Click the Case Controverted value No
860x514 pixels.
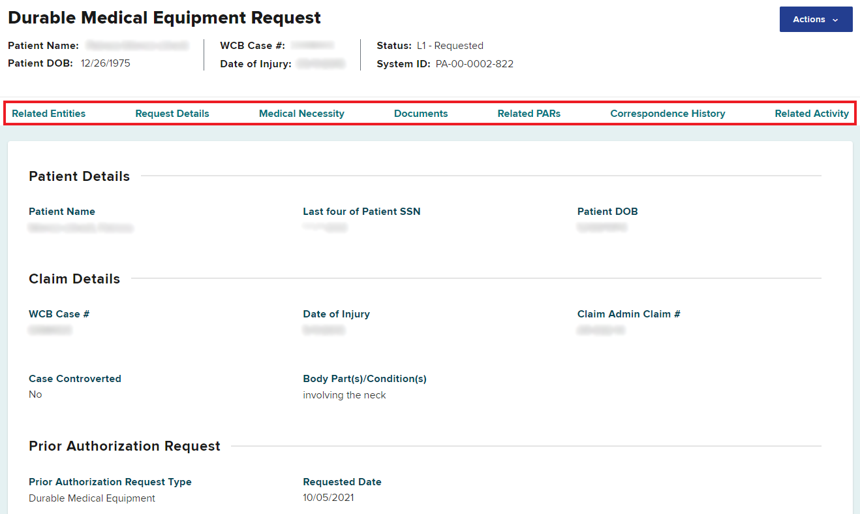[x=35, y=394]
